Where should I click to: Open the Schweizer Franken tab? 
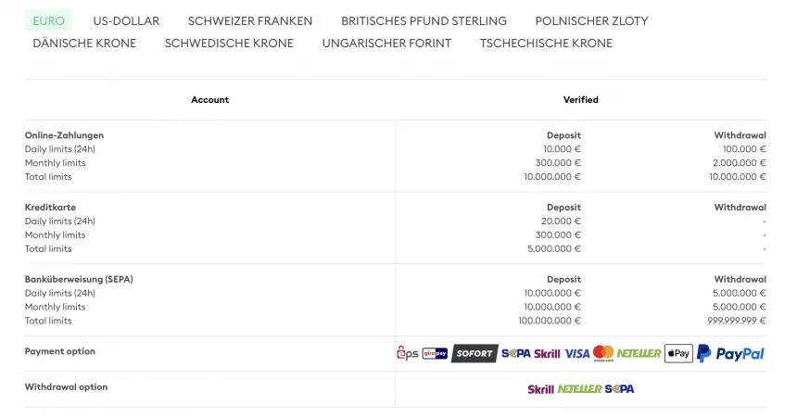pos(250,20)
